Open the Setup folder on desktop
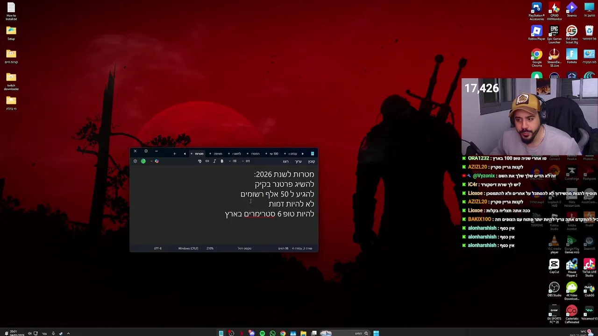 (x=11, y=33)
